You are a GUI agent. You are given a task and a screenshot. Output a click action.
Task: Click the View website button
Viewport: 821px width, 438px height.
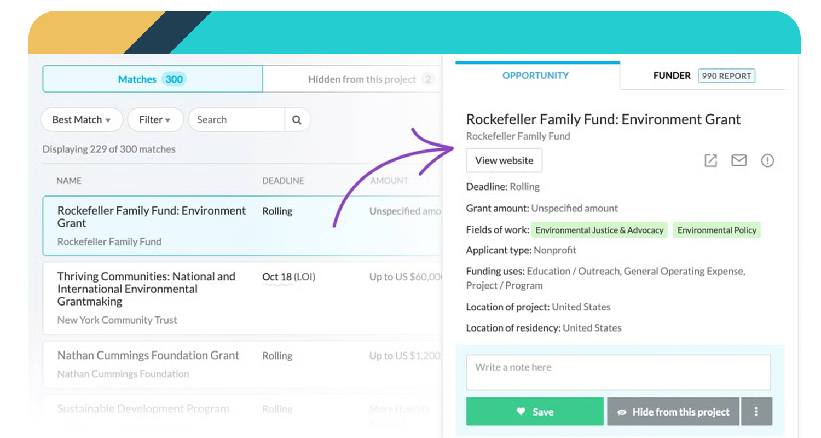[x=504, y=160]
